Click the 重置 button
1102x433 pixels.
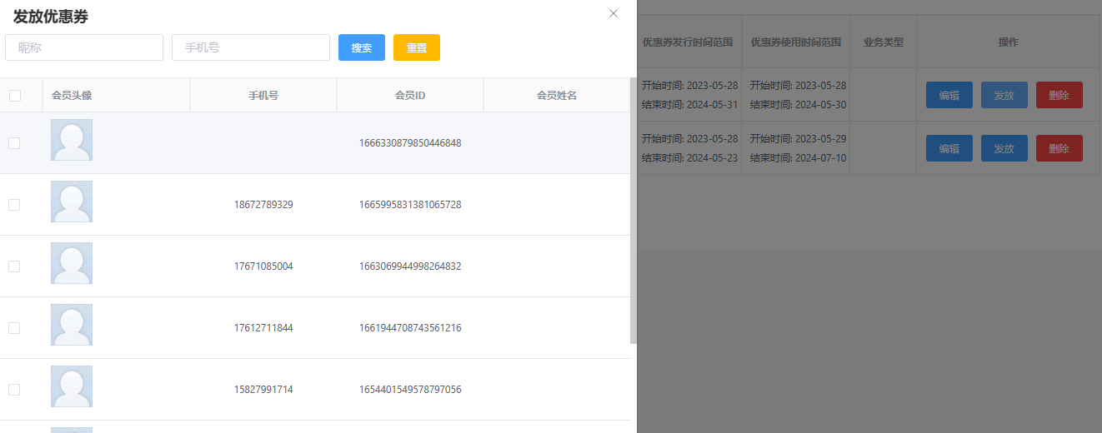pos(416,47)
